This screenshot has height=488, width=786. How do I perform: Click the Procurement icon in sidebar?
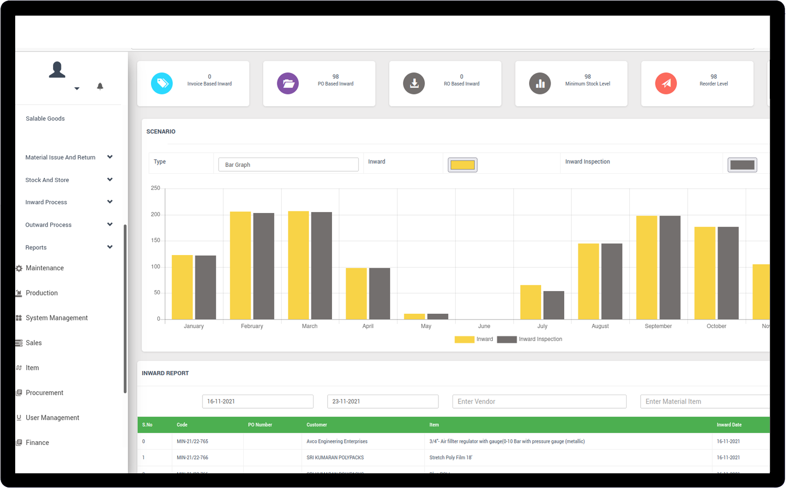click(19, 393)
